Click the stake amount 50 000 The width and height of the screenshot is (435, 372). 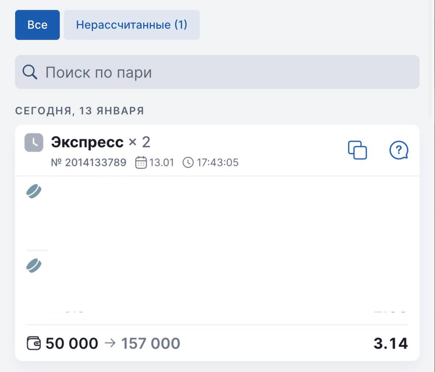72,343
